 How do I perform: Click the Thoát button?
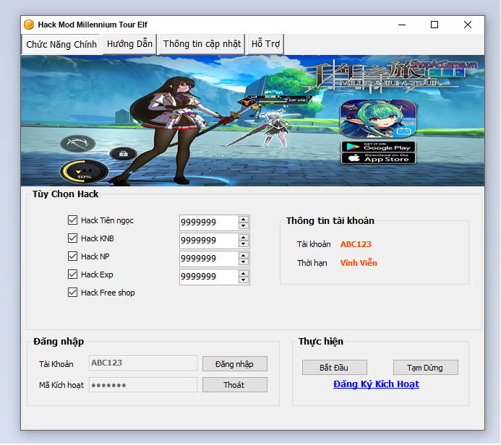click(x=235, y=385)
